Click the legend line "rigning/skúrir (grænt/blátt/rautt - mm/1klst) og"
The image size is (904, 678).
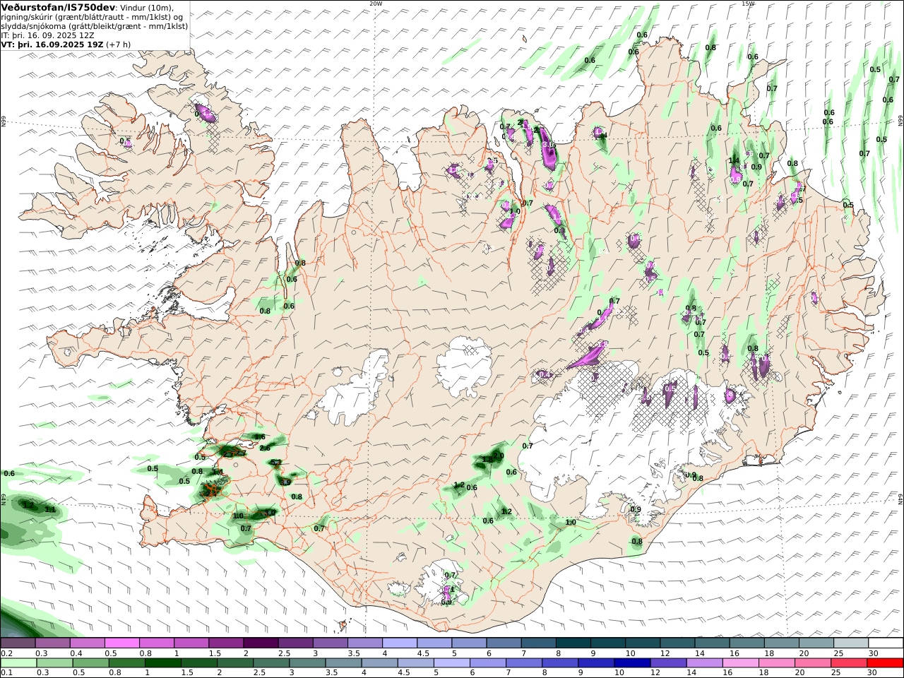[93, 17]
